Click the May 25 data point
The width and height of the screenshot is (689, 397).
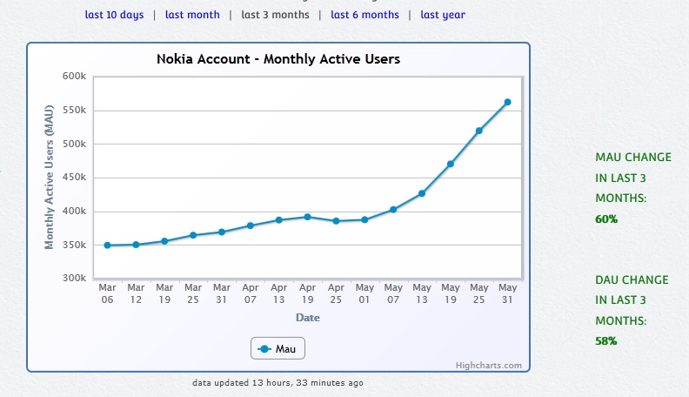(x=478, y=131)
